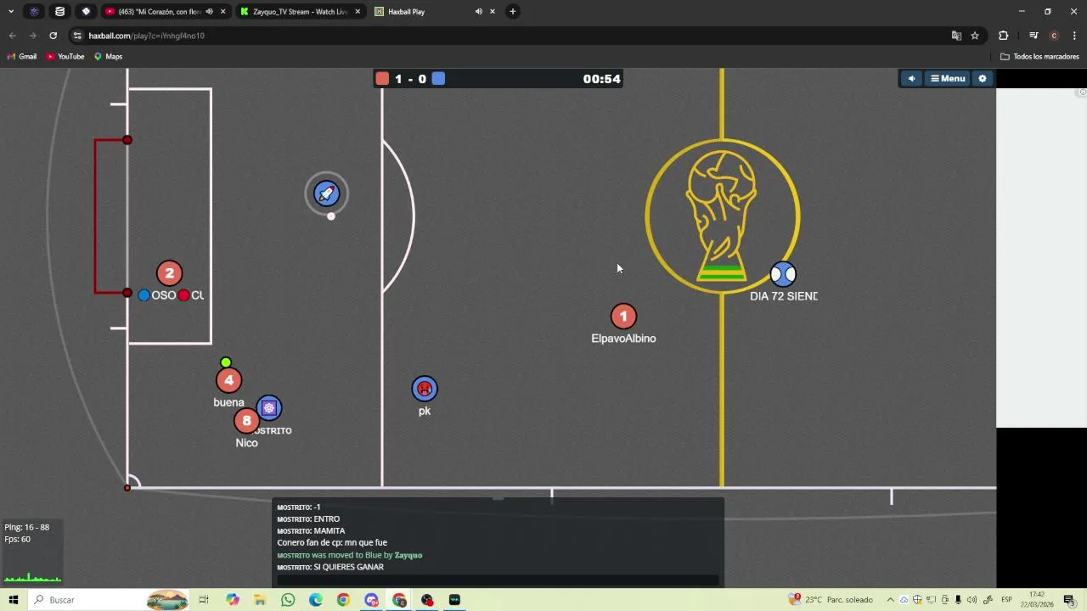This screenshot has height=611, width=1087.
Task: Open Chrome extensions puzzle icon
Action: [x=1004, y=36]
